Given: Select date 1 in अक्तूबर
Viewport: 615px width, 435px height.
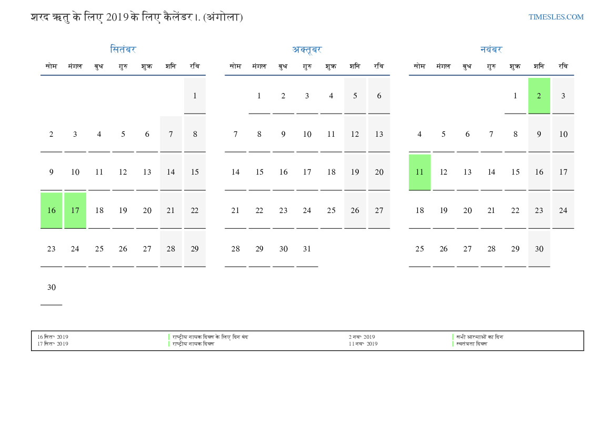Looking at the screenshot, I should pyautogui.click(x=259, y=96).
